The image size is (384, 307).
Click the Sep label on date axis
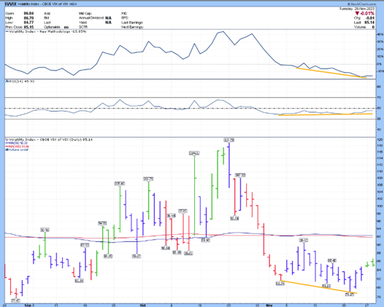point(28,306)
